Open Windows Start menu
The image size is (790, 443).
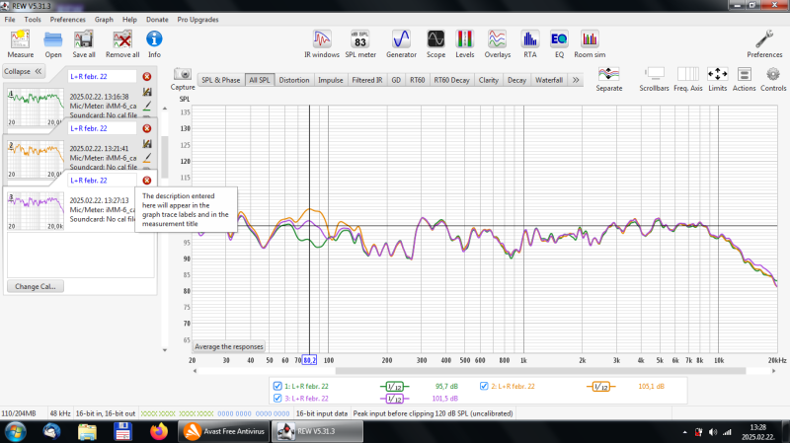pos(15,432)
